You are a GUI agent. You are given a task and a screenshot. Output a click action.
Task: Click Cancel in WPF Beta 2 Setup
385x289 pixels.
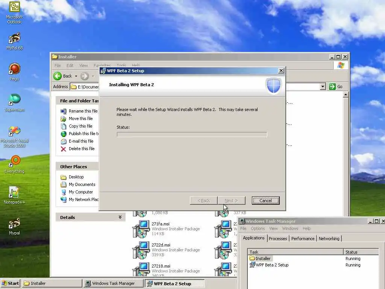[x=265, y=201]
